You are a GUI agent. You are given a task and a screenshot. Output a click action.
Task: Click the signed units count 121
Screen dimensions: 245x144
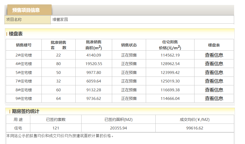pyautogui.click(x=56, y=128)
